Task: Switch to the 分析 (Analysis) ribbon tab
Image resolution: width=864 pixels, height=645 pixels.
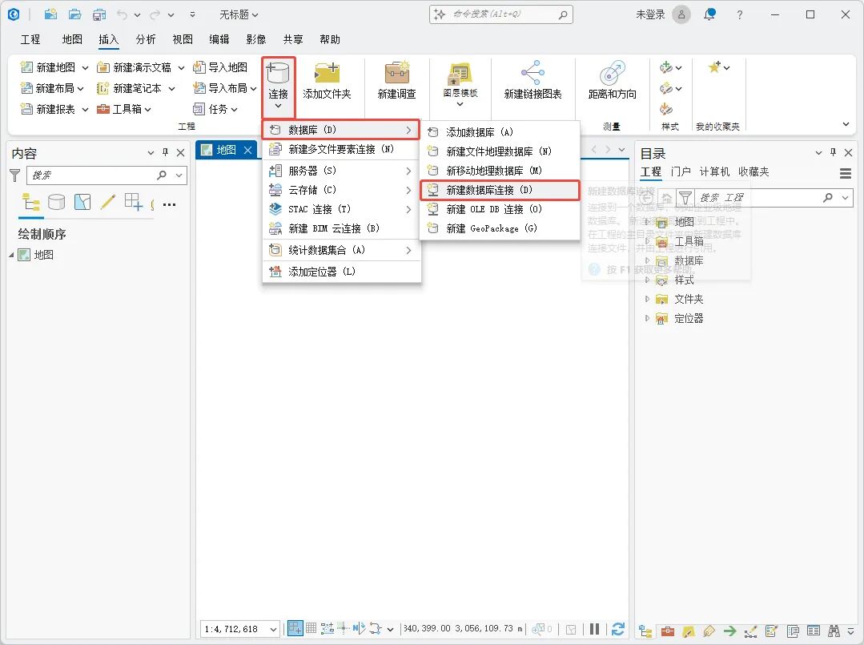Action: click(x=146, y=39)
